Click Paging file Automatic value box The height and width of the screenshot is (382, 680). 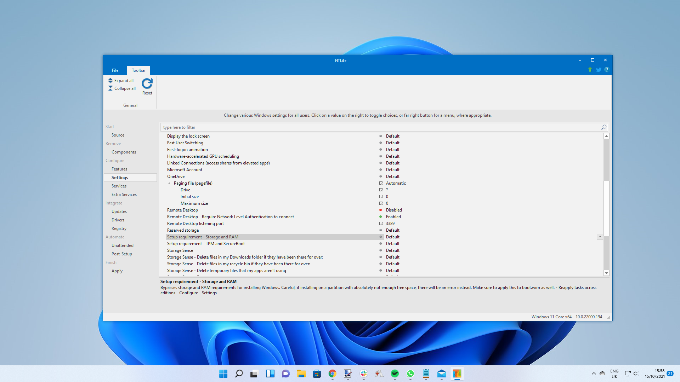pos(396,183)
